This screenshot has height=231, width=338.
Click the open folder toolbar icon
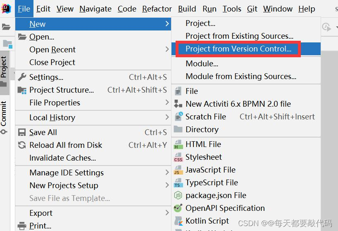6,27
